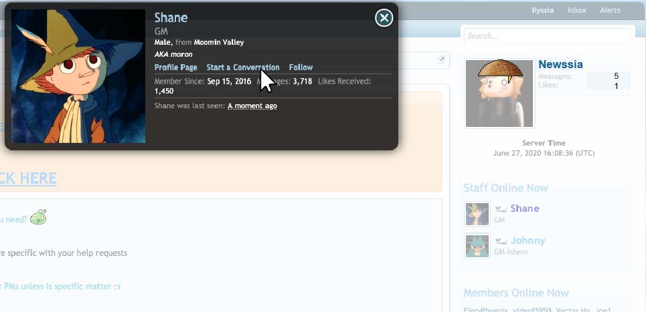
Task: Click the green smiley emoji icon
Action: (38, 217)
